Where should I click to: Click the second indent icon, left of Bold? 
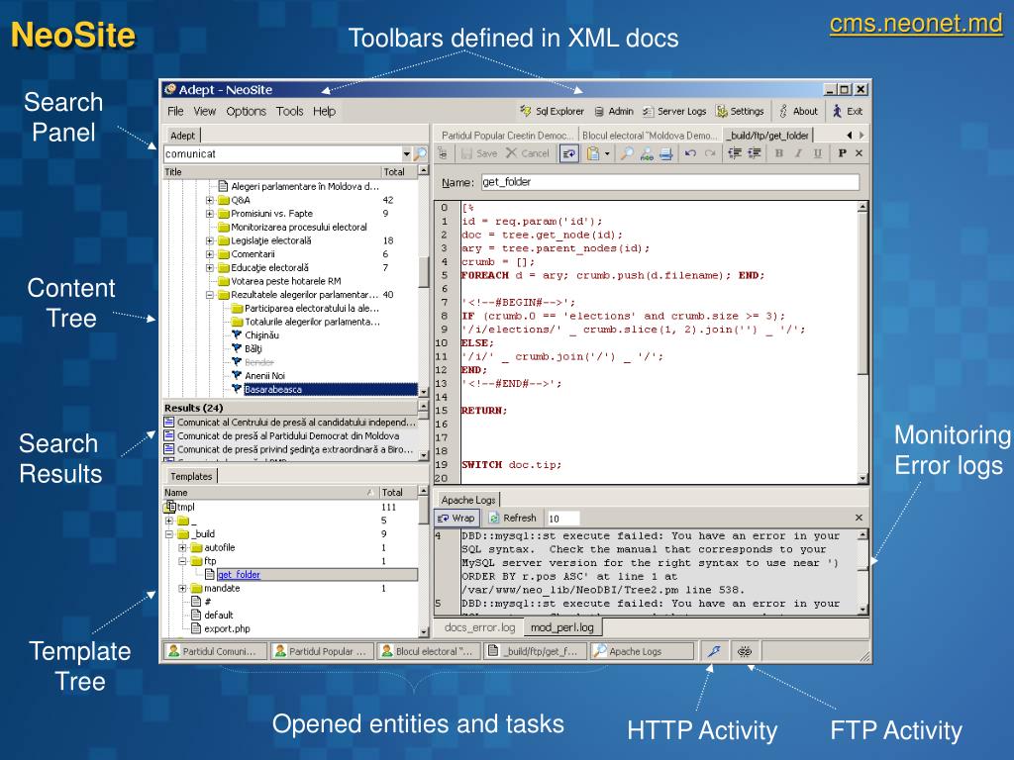point(754,153)
